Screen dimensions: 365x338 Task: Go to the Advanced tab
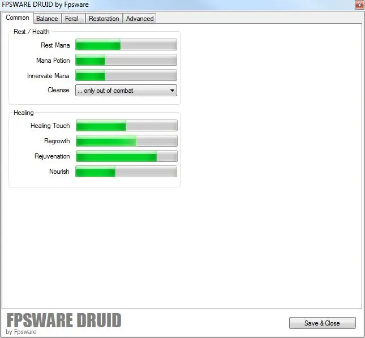(140, 19)
